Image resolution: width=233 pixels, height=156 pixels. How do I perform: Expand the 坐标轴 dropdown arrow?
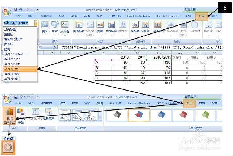(135, 35)
